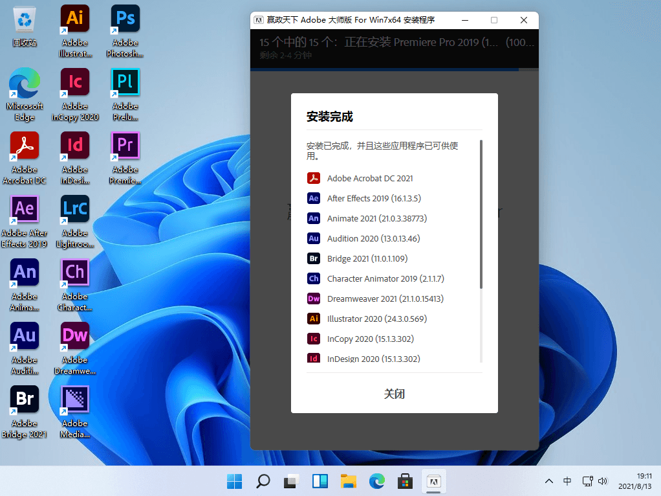The height and width of the screenshot is (496, 661).
Task: Open volume control tray icon
Action: [x=603, y=481]
